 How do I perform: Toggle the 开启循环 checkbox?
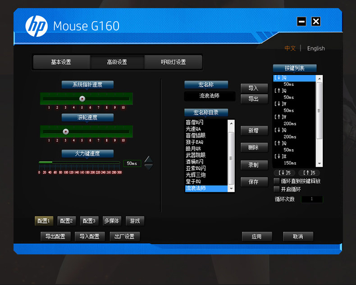click(x=277, y=189)
